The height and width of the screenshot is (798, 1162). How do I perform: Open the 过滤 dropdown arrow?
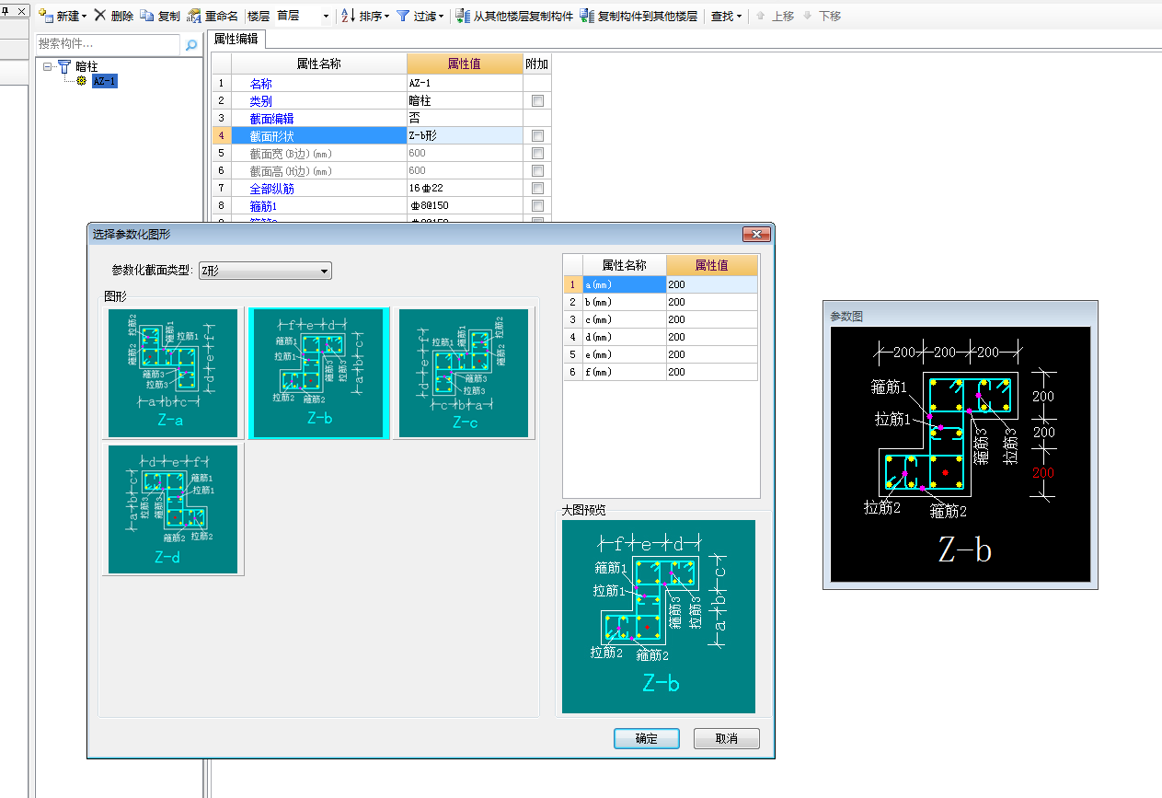pos(442,17)
